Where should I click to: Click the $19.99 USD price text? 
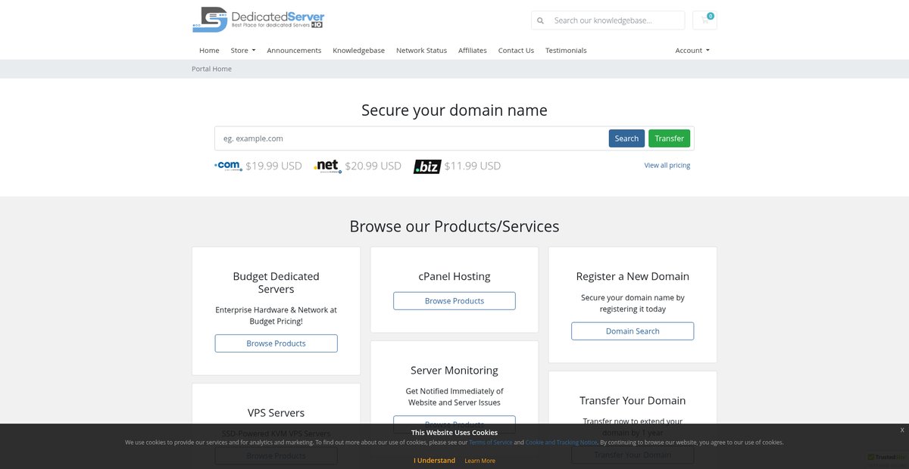coord(273,166)
